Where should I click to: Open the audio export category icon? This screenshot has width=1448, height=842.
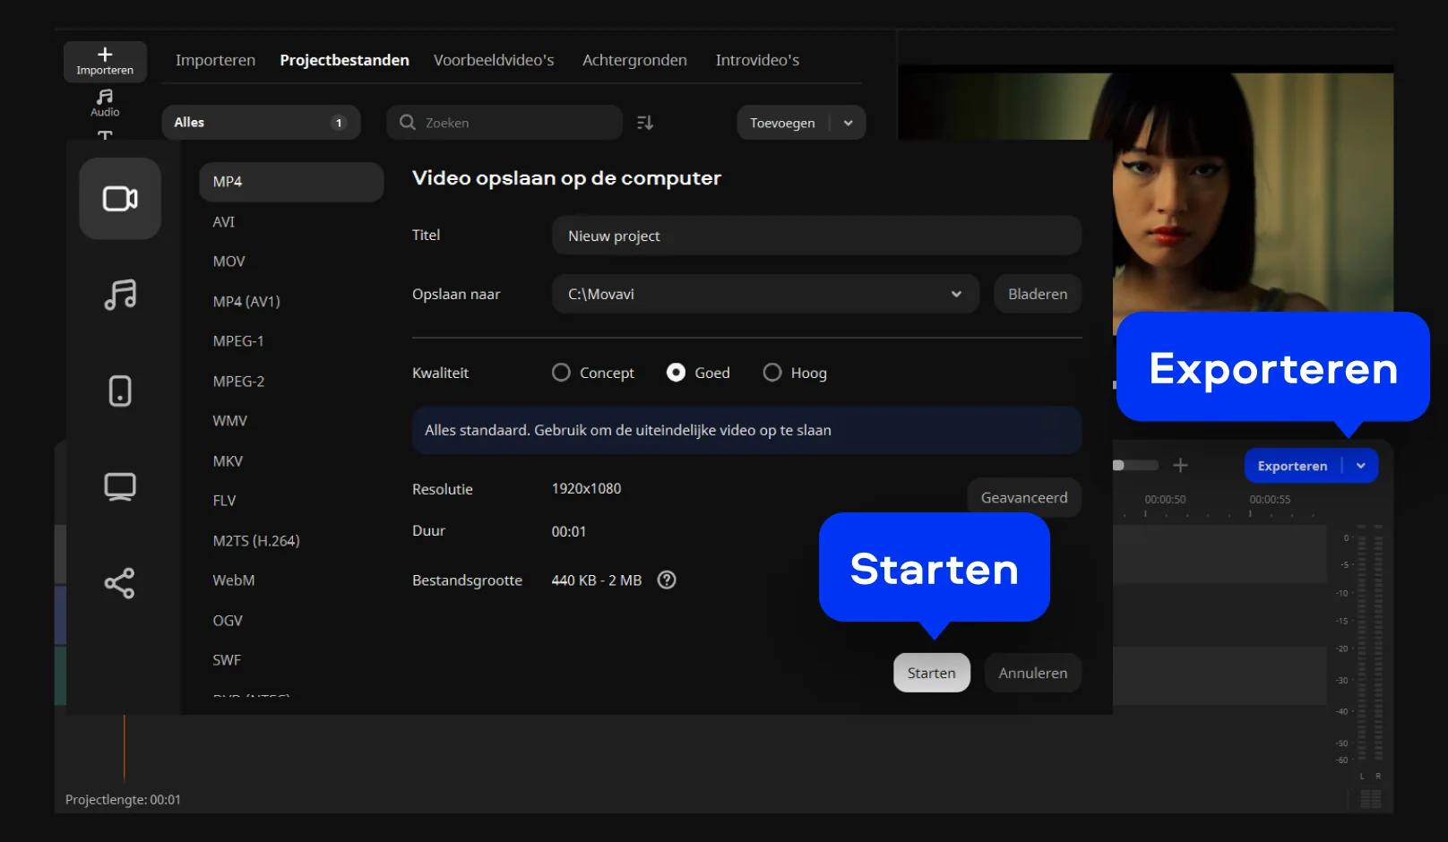coord(120,295)
